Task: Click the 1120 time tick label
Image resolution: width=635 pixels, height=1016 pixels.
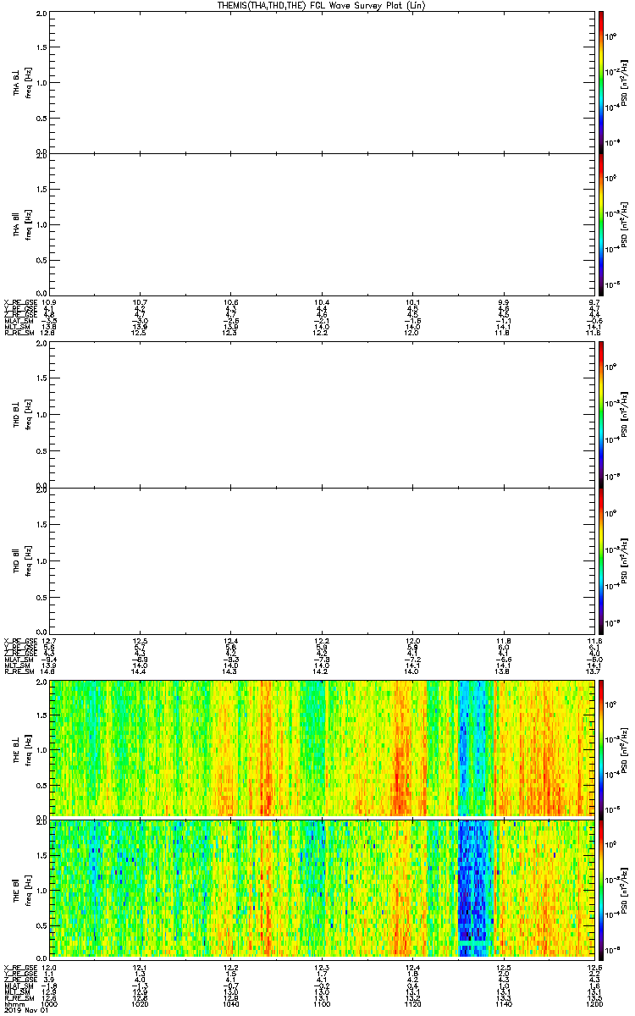Action: (x=412, y=1004)
